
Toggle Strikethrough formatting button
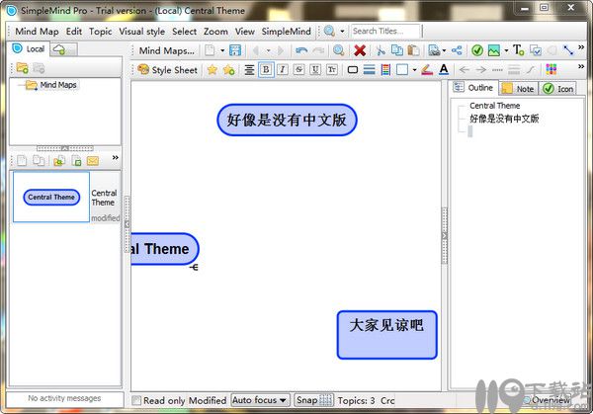tap(299, 69)
